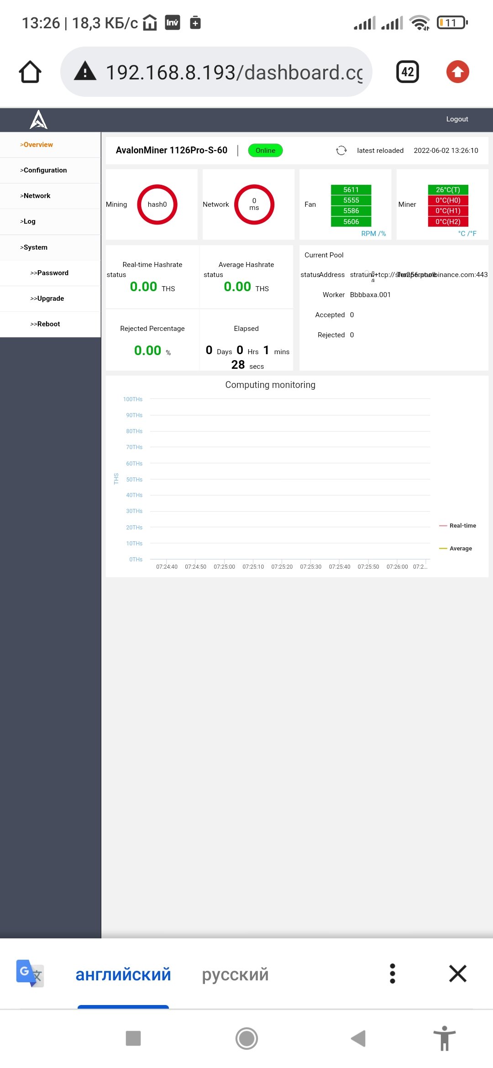This screenshot has width=493, height=1068.
Task: Tap the Android back triangle
Action: pos(358,1038)
